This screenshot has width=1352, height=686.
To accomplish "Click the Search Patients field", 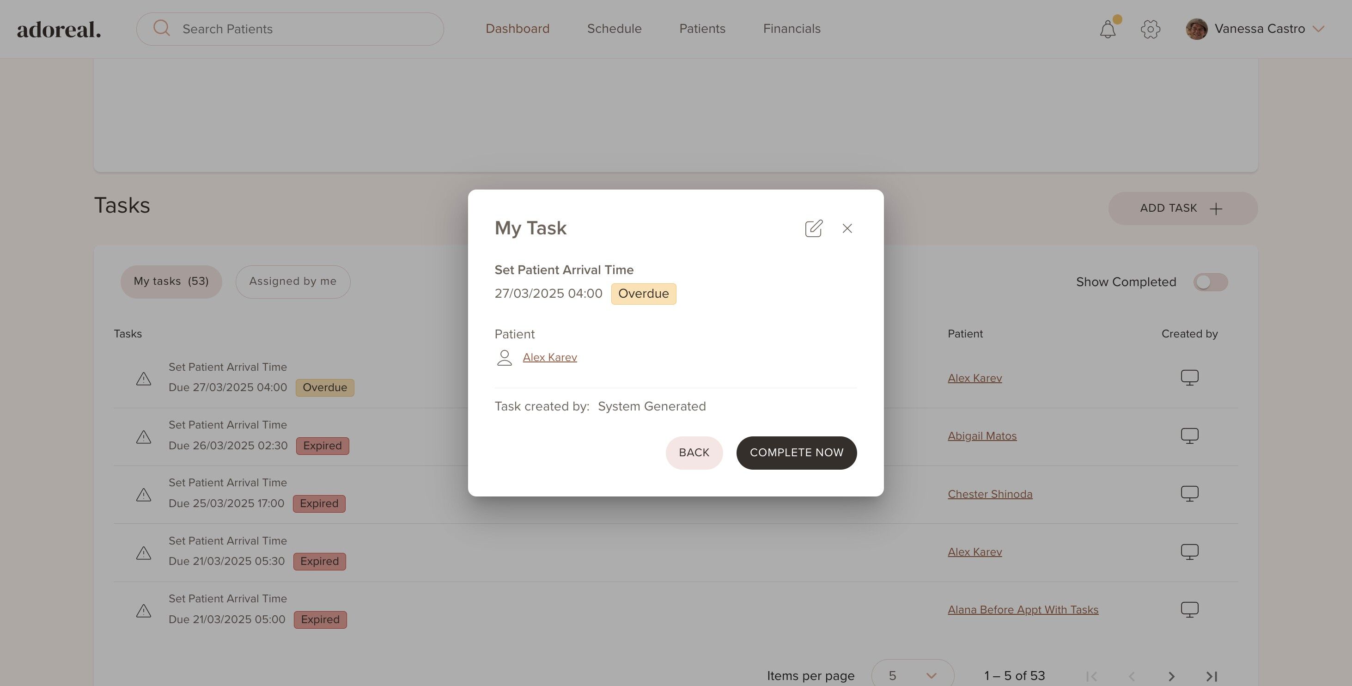I will [305, 29].
